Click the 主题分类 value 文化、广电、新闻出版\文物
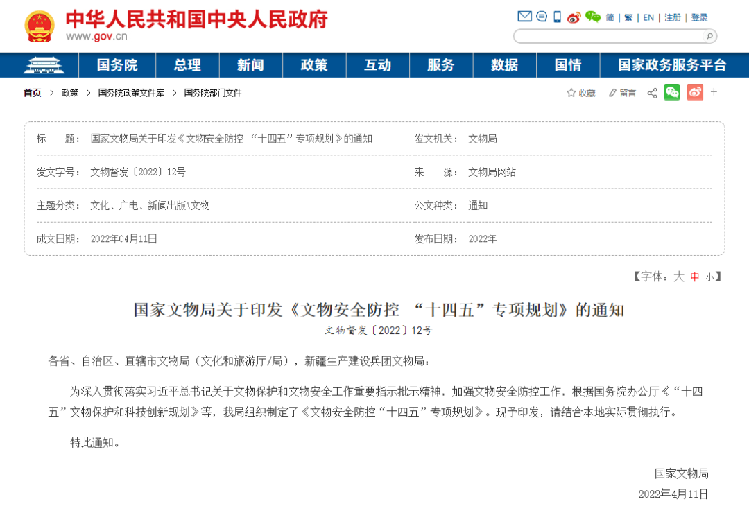 coord(150,206)
